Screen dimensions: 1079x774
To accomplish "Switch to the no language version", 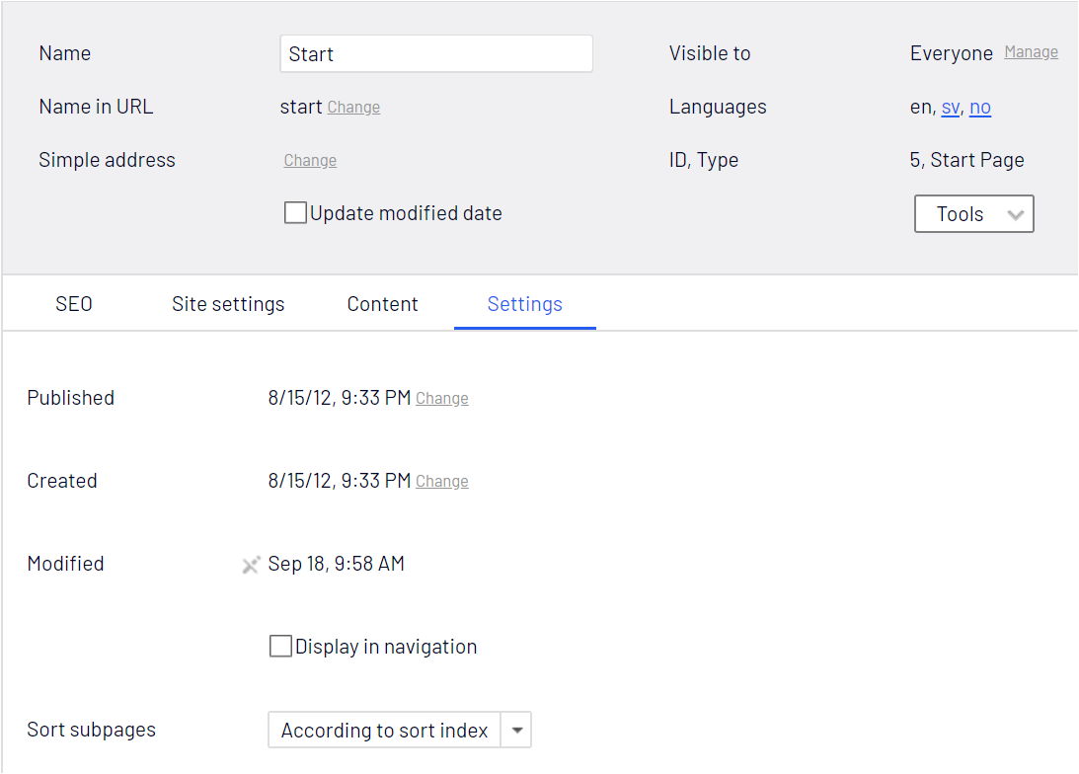I will click(979, 108).
